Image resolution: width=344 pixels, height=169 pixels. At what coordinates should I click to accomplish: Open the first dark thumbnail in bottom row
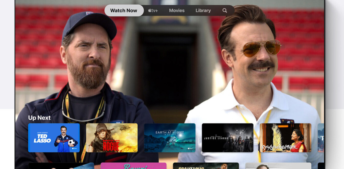tap(61, 166)
